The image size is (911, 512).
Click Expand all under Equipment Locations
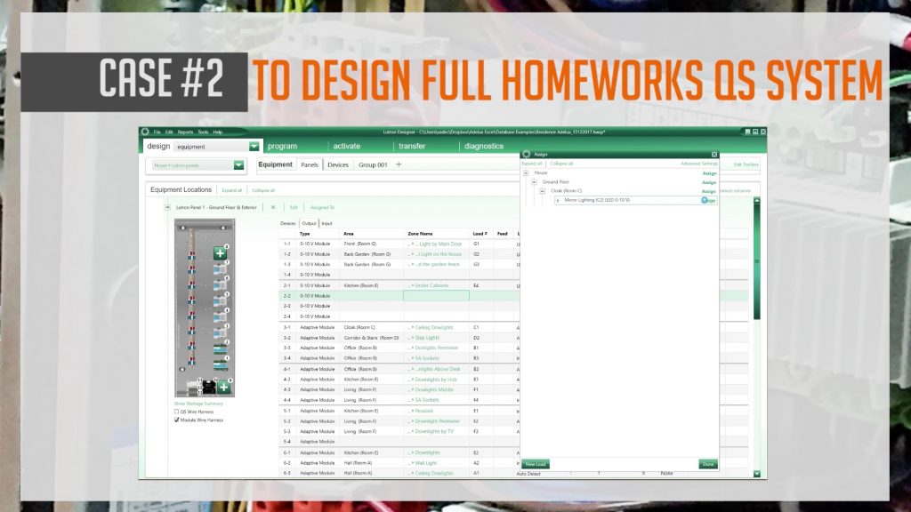point(232,190)
